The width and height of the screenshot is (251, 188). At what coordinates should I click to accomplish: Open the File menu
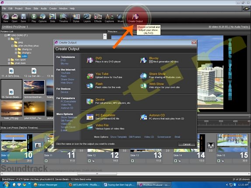tap(4, 8)
